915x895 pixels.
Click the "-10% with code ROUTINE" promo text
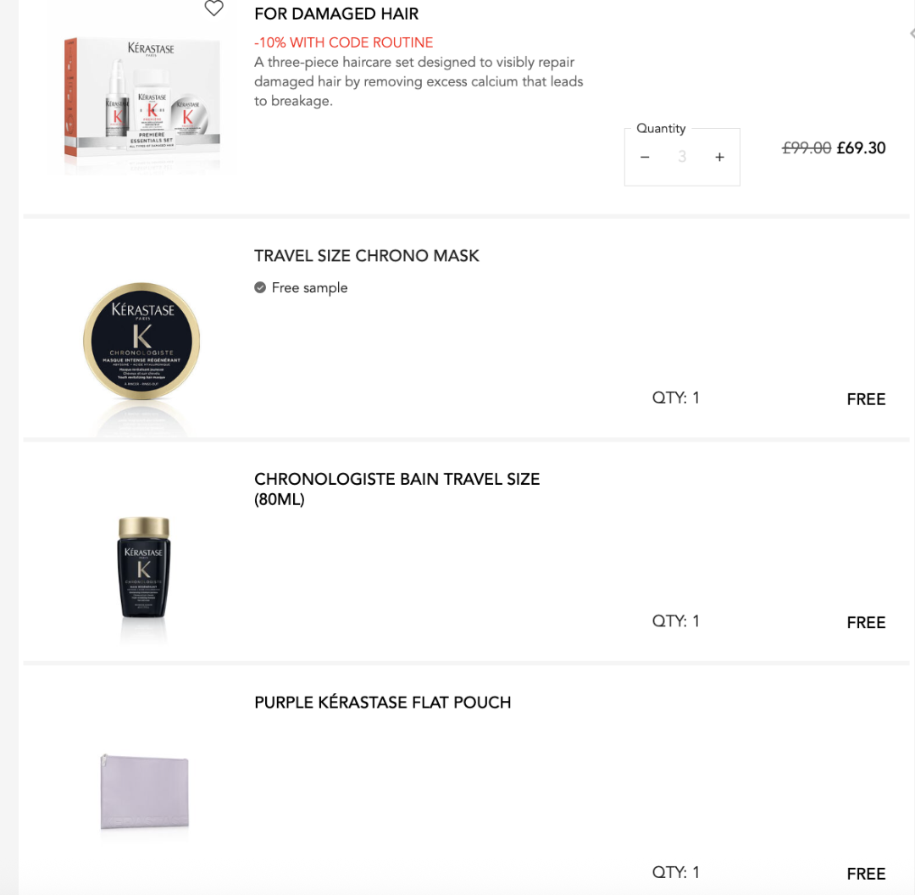click(x=343, y=42)
